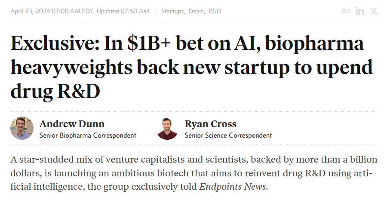Click Andrew Dunn's profile photo

click(22, 128)
